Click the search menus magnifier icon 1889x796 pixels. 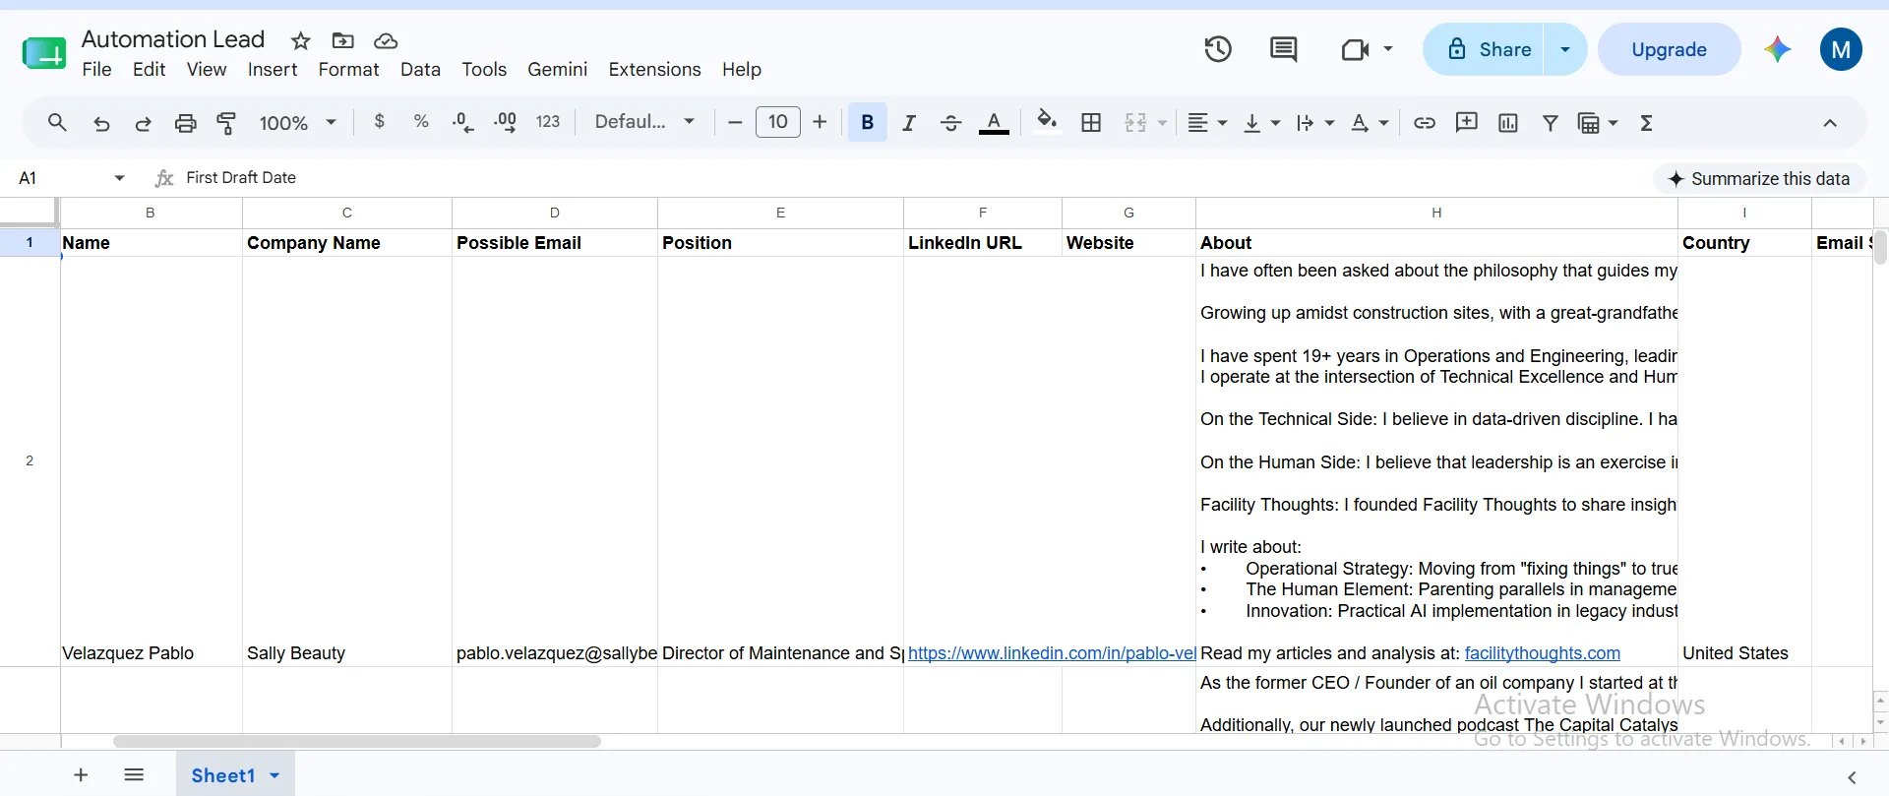click(x=57, y=122)
